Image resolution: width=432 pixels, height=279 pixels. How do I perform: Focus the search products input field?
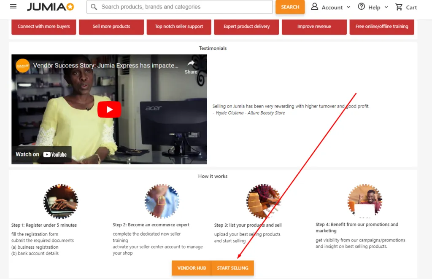180,7
